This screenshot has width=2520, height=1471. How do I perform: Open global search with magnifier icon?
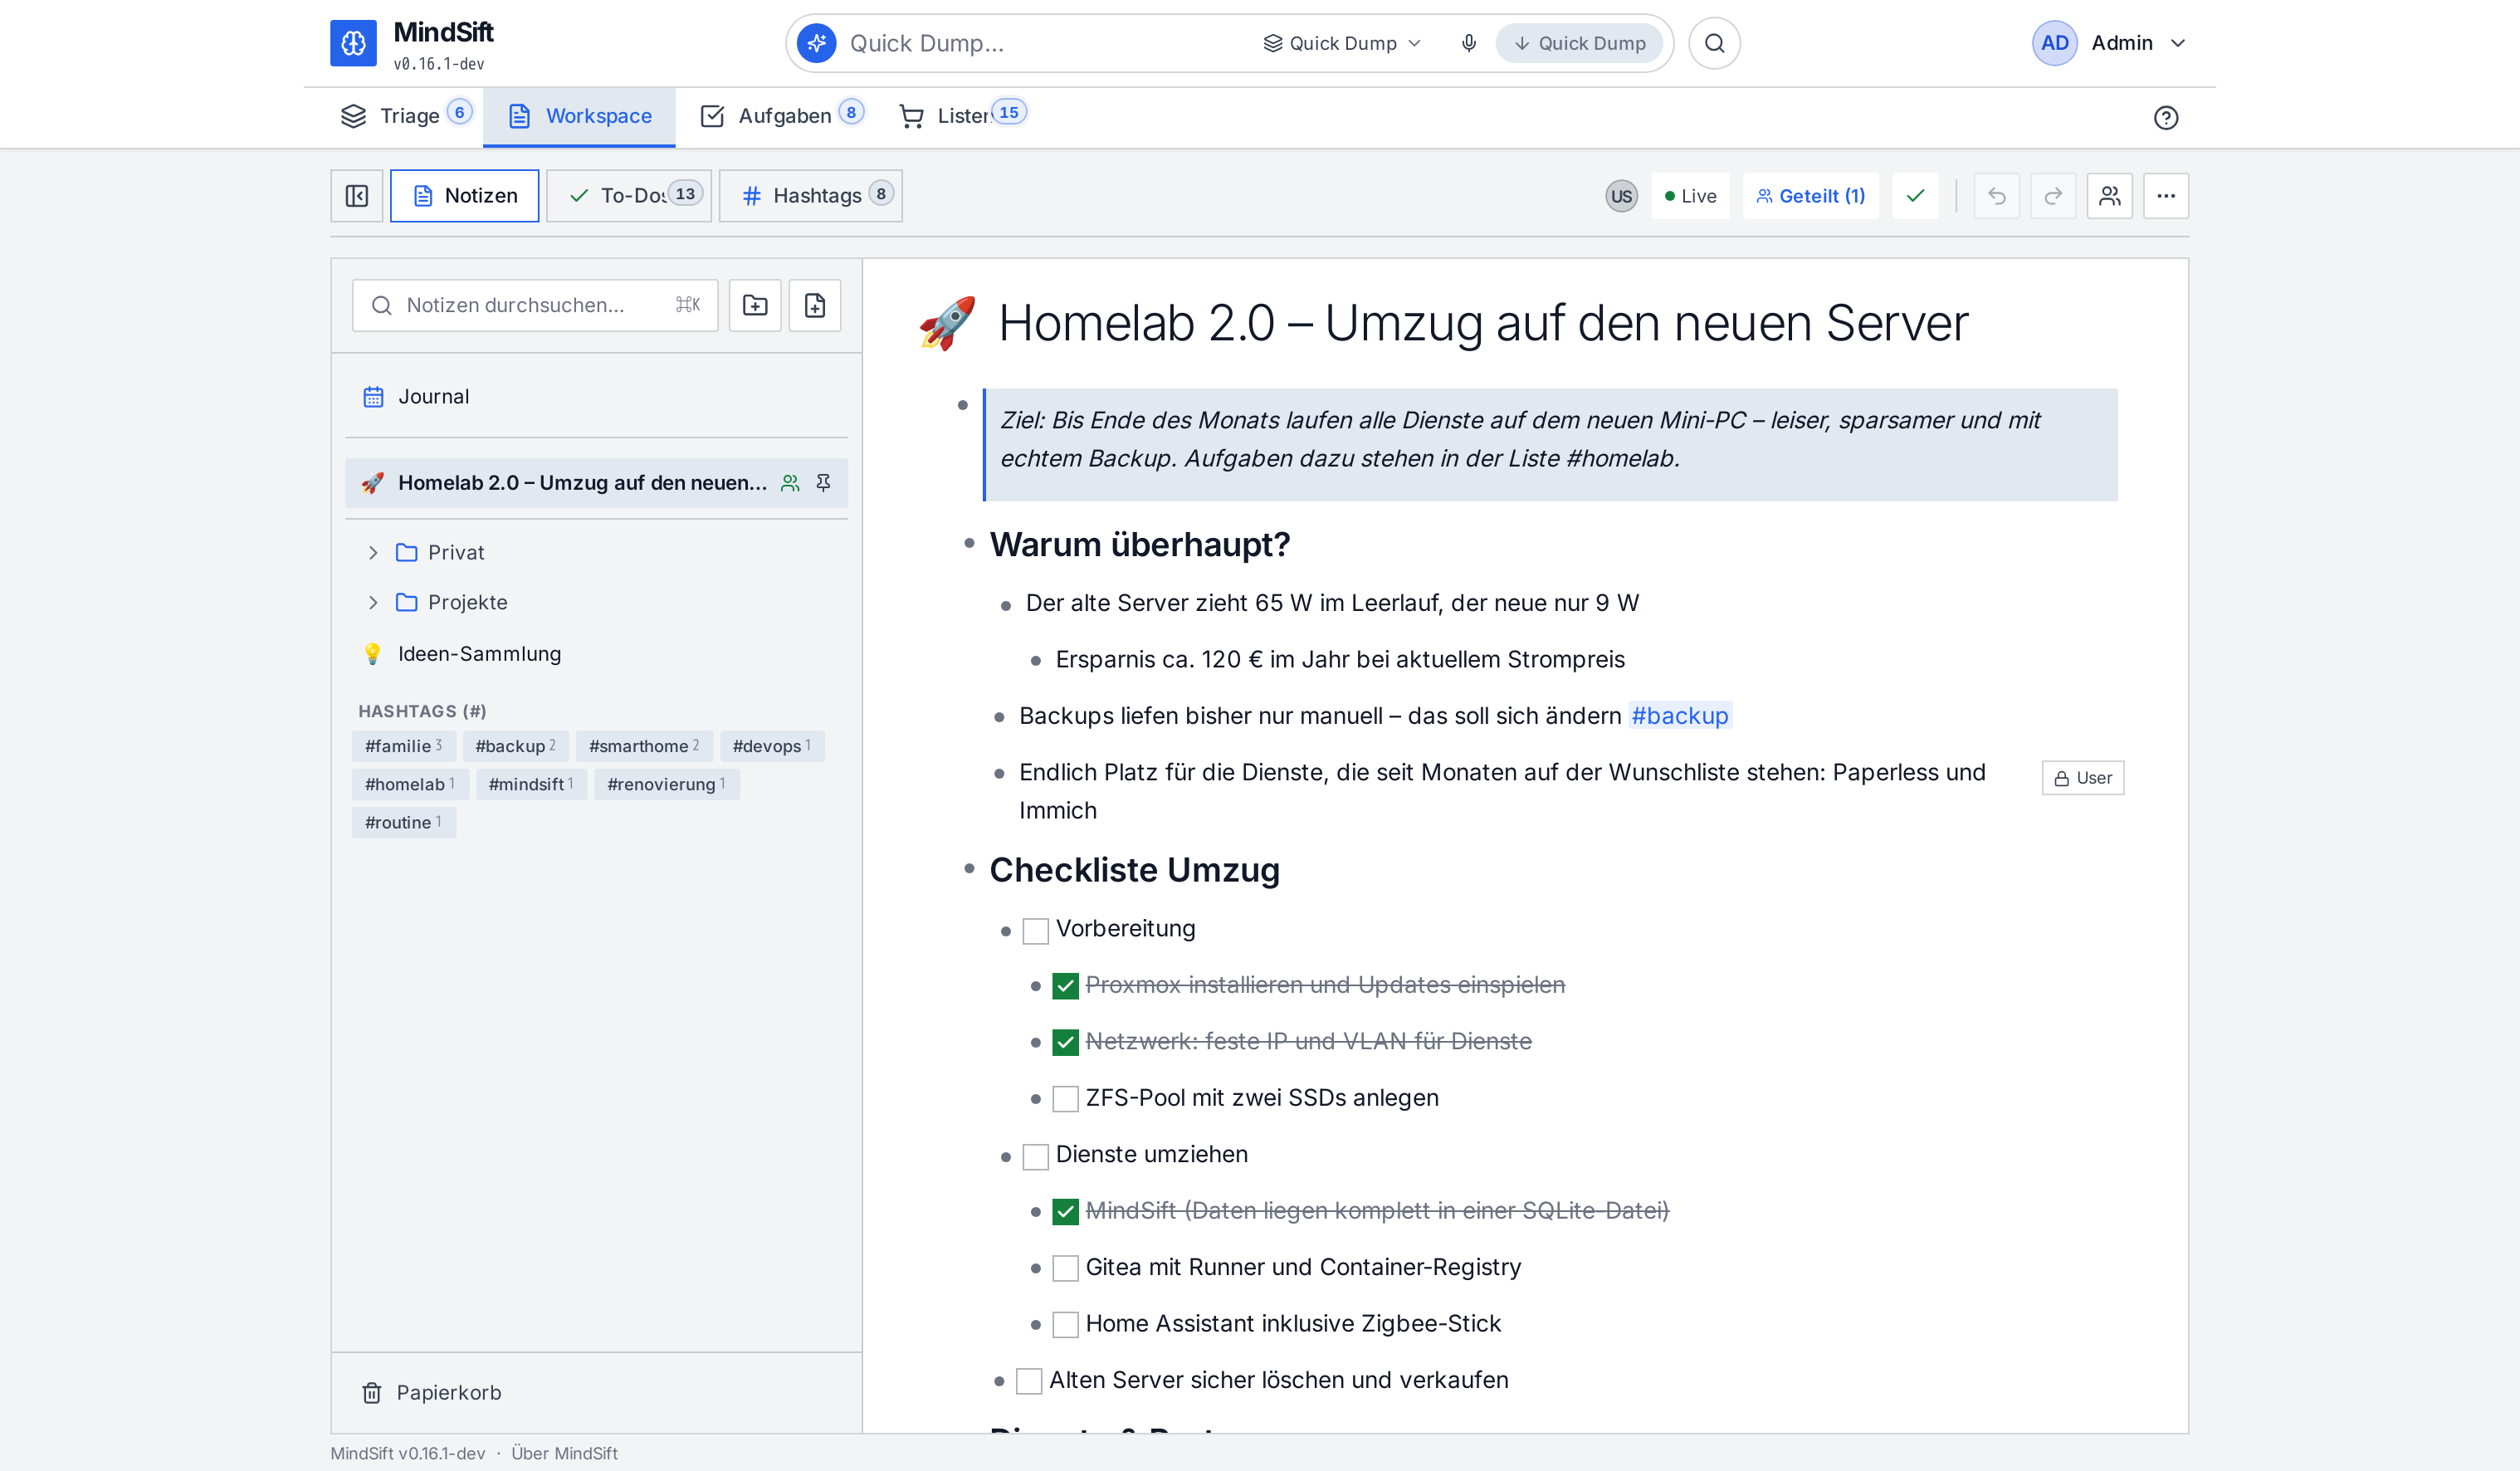pos(1714,43)
